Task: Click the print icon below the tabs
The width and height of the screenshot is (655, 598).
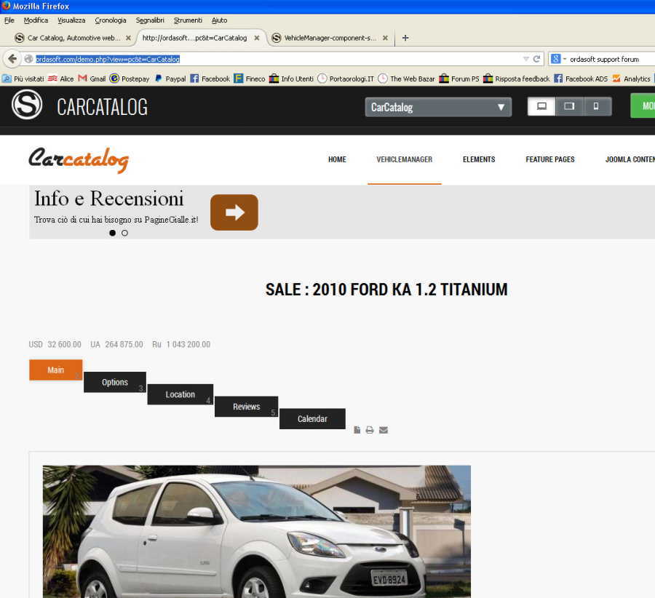Action: [370, 430]
